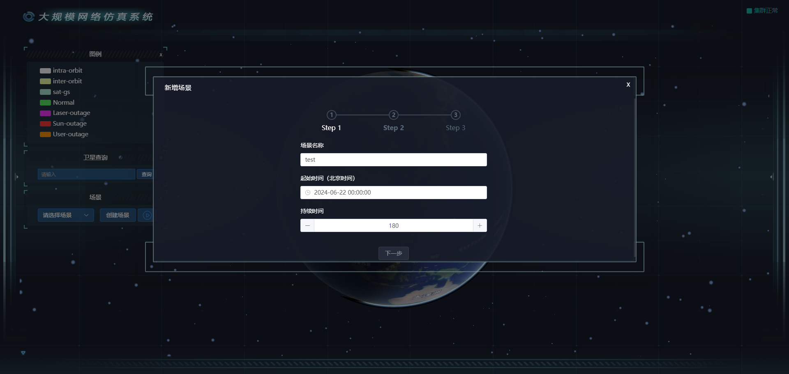The height and width of the screenshot is (374, 789).
Task: Close the 图例 legend panel
Action: tap(161, 55)
